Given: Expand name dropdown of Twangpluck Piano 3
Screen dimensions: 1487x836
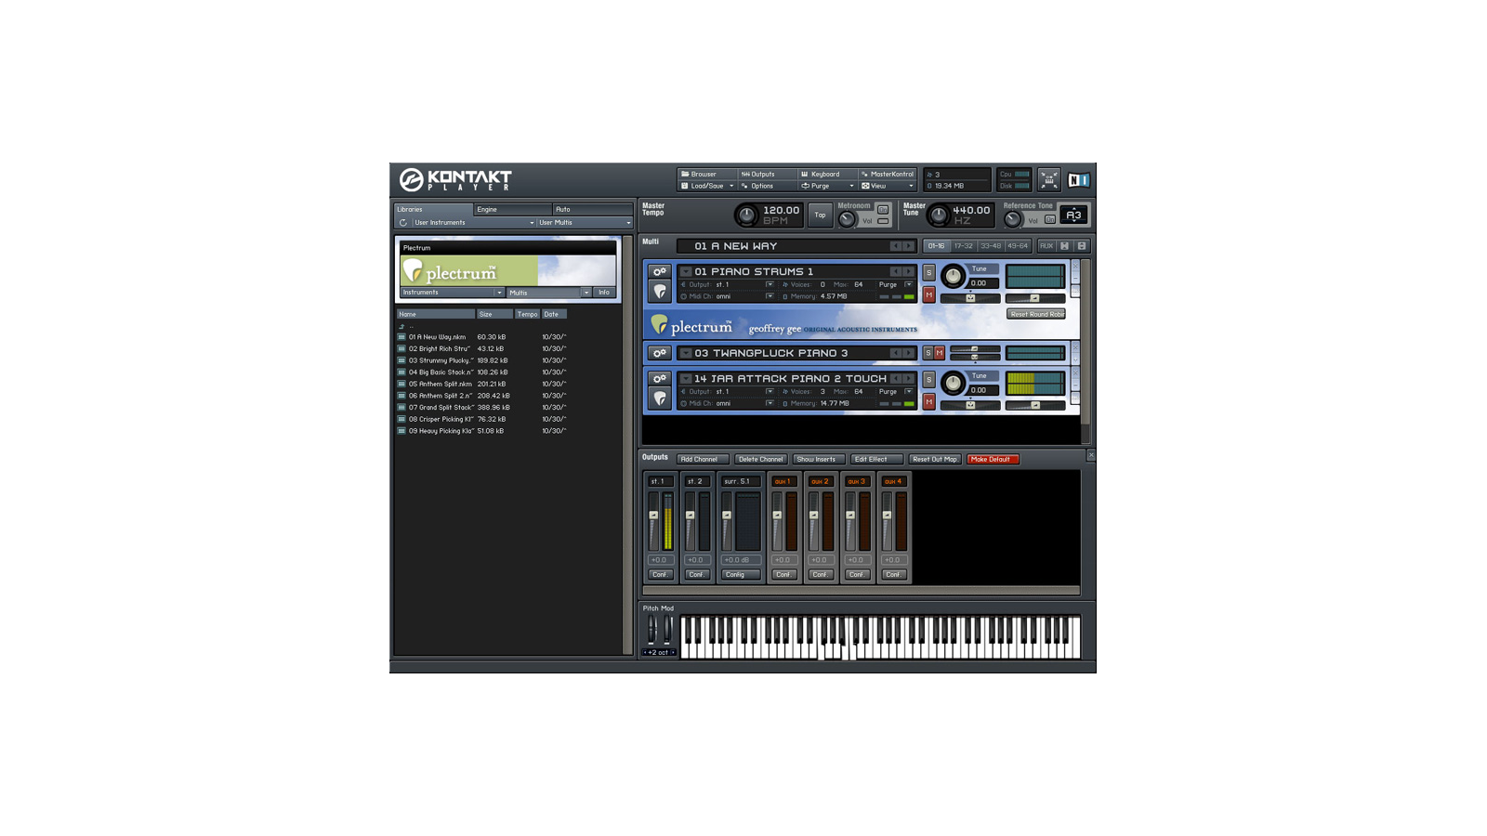Looking at the screenshot, I should [685, 353].
